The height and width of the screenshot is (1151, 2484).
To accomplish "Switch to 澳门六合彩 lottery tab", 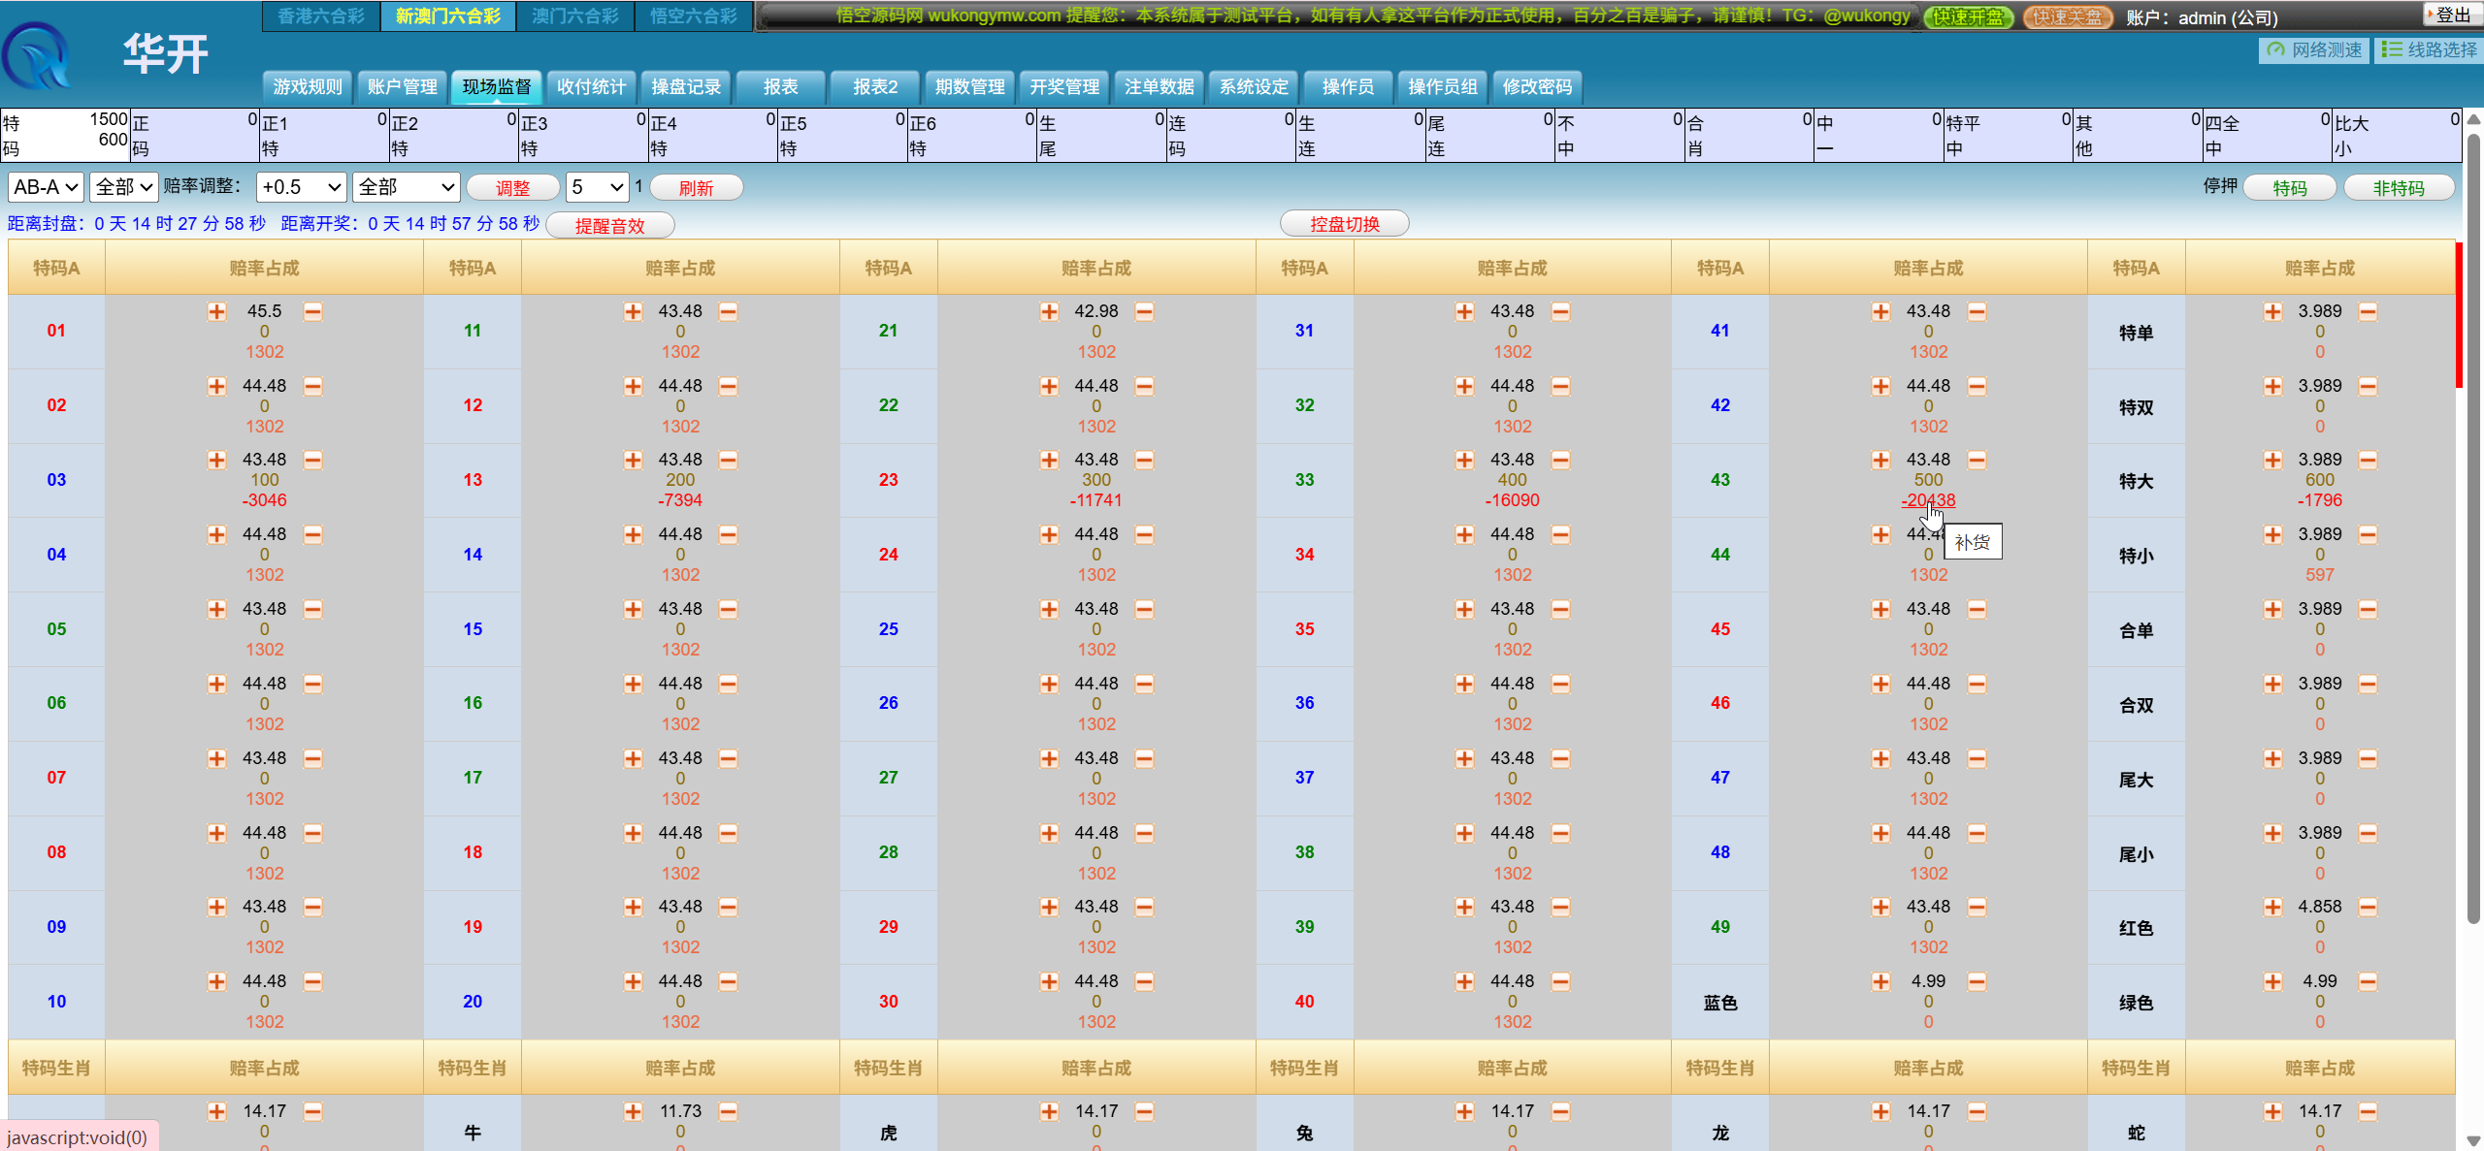I will 575,16.
